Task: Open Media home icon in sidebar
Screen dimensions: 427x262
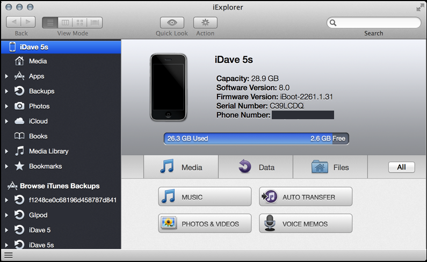Action: (19, 61)
